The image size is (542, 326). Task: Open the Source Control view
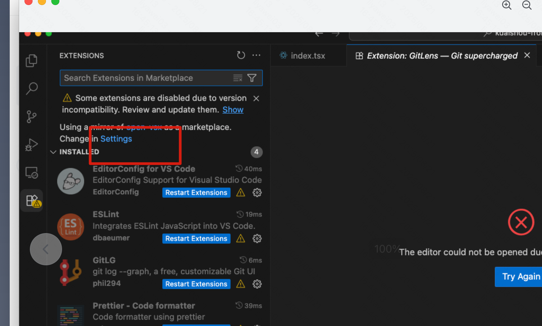(32, 117)
